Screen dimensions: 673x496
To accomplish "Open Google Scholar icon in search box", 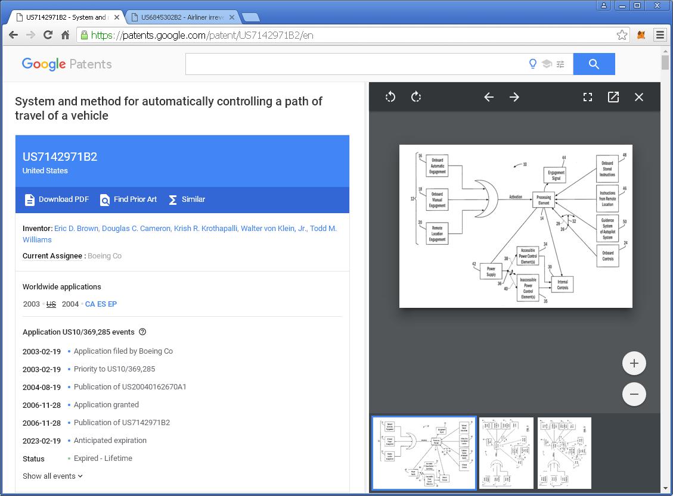I will pyautogui.click(x=547, y=64).
